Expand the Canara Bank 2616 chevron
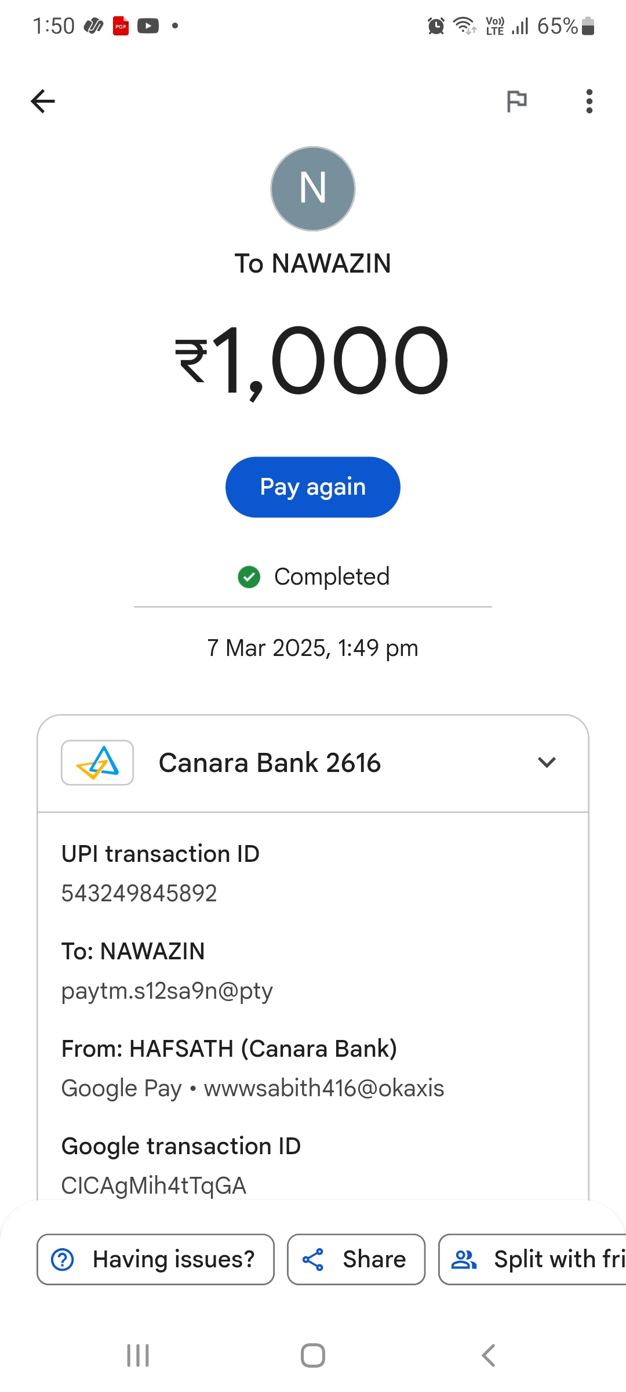Viewport: 626px width, 1392px height. (x=547, y=762)
